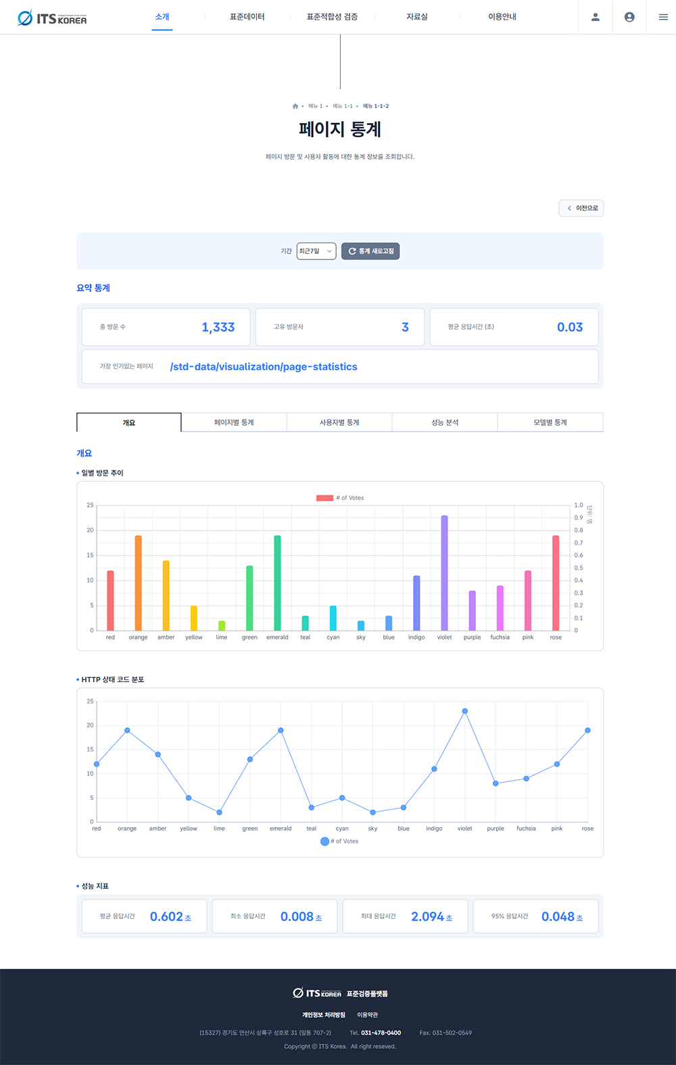The height and width of the screenshot is (1065, 676).
Task: Open the 표준적합성 검증 navigation menu
Action: [x=332, y=17]
